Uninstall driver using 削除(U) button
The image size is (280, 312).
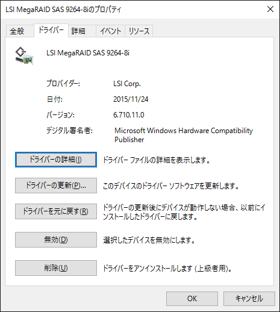(x=56, y=268)
